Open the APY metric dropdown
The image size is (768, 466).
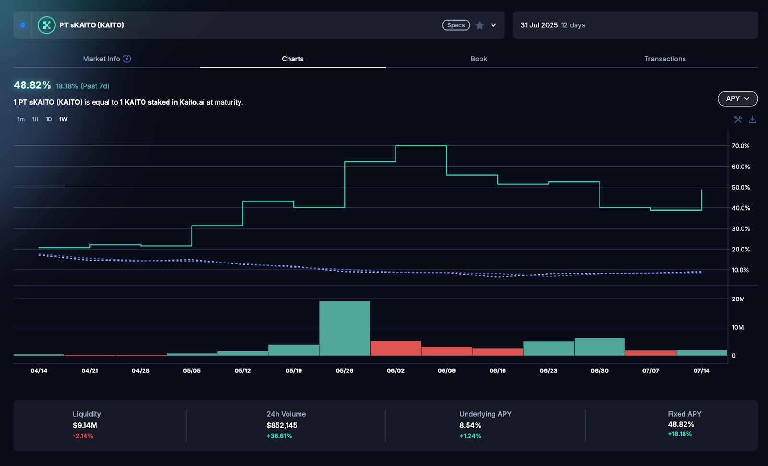[737, 98]
